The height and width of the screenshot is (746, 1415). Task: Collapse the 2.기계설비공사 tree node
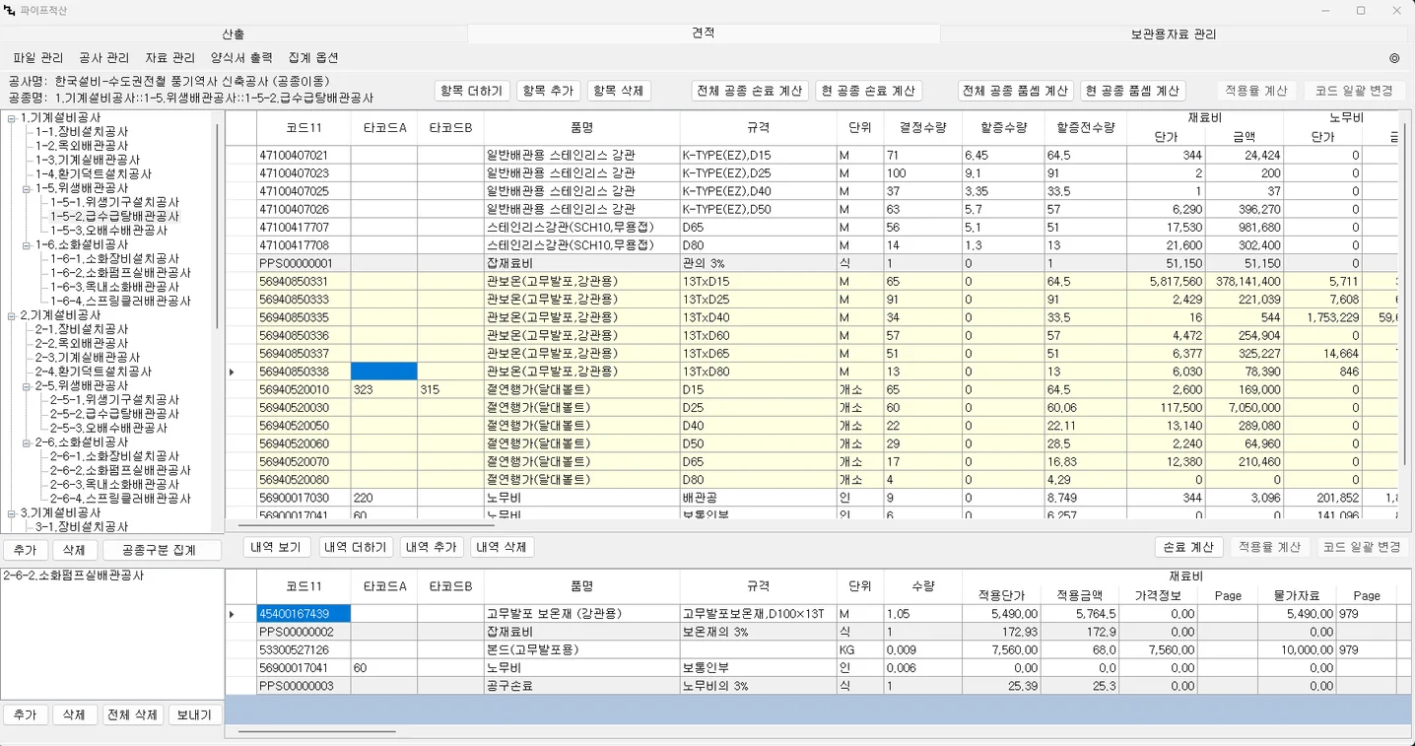point(11,315)
